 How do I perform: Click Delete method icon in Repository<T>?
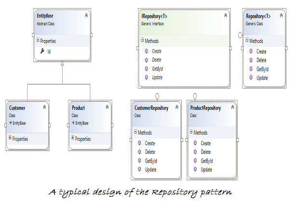click(x=251, y=60)
